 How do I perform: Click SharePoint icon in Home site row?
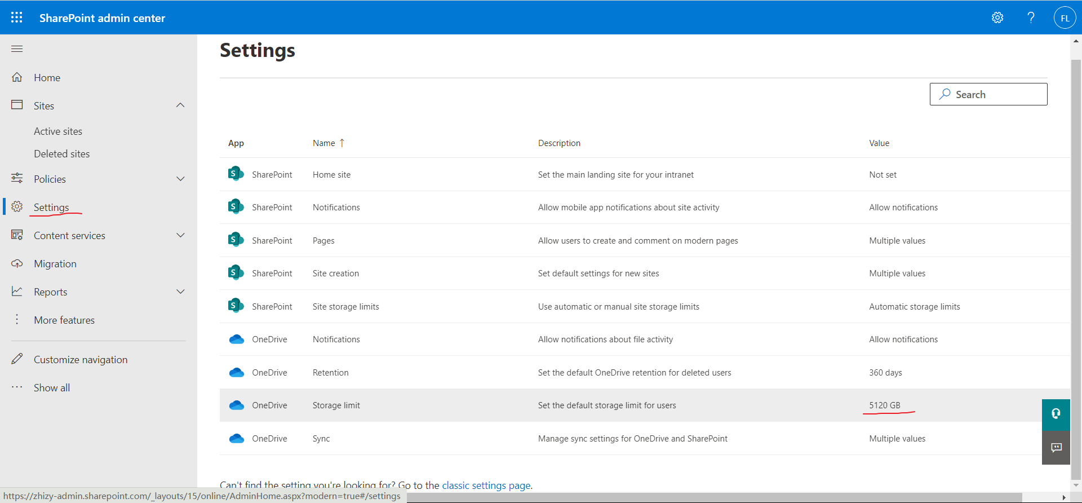236,174
